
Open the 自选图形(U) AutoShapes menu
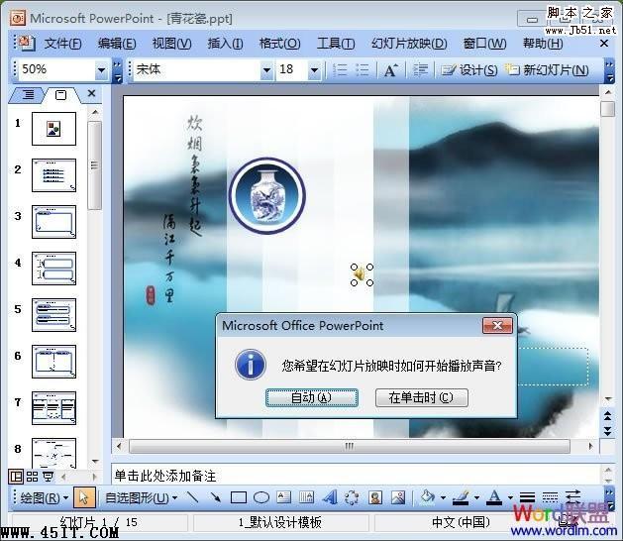pyautogui.click(x=141, y=497)
